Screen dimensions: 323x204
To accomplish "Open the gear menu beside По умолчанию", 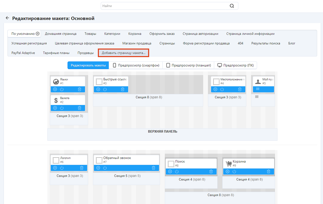I will 38,34.
